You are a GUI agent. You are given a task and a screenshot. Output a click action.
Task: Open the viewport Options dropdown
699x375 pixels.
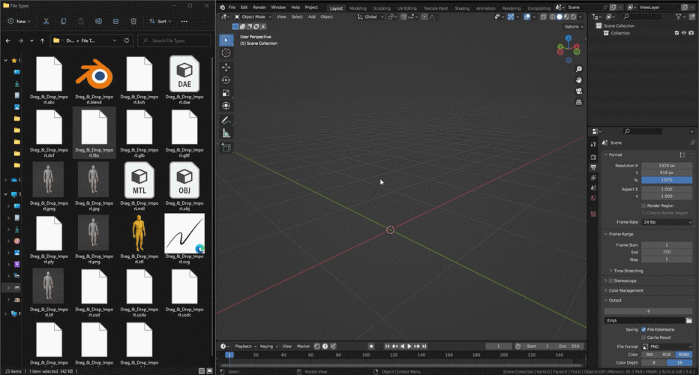(x=573, y=27)
